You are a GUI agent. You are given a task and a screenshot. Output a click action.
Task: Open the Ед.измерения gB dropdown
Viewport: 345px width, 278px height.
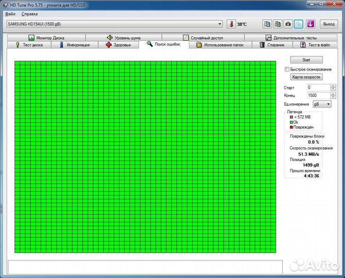pos(322,104)
